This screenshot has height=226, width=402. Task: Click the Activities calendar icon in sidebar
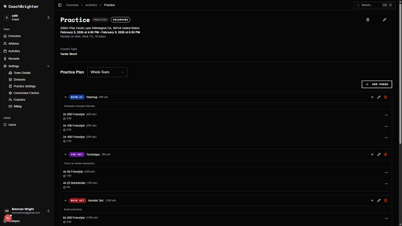[x=5, y=51]
